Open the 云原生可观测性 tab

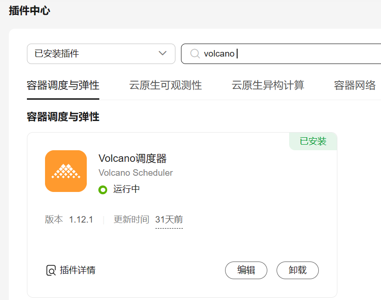click(166, 85)
